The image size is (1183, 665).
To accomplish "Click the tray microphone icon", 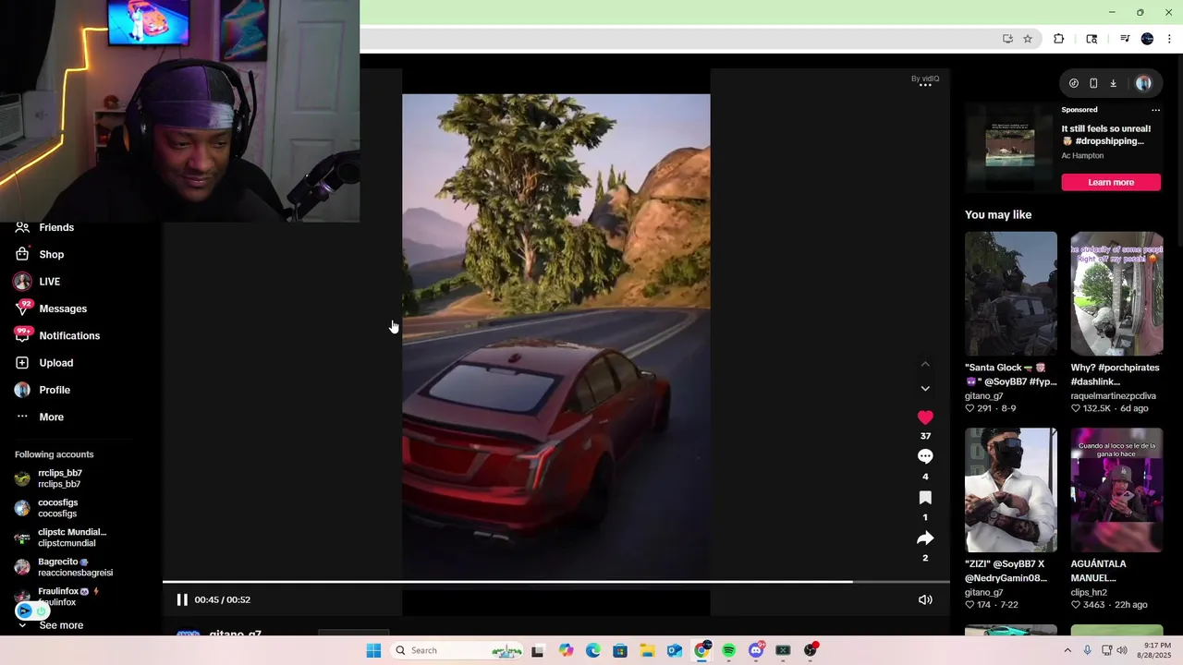I will [1088, 650].
